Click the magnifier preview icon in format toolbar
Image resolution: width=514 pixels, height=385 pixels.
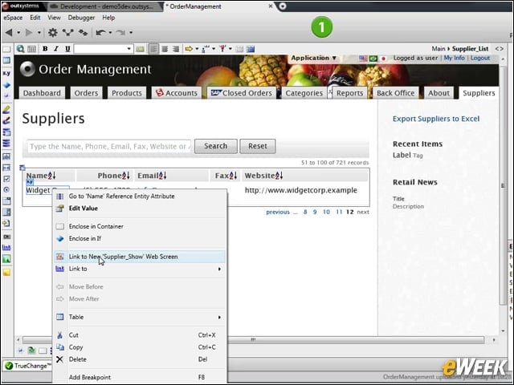pyautogui.click(x=20, y=49)
